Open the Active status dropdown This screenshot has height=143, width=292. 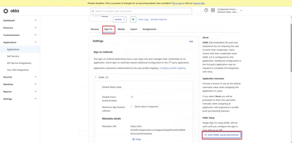(x=120, y=19)
